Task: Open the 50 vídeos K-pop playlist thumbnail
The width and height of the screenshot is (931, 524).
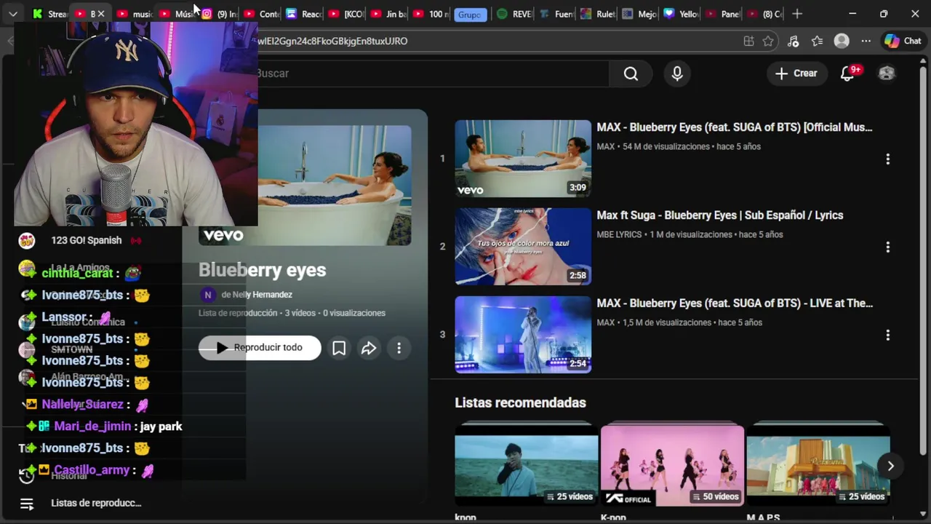Action: 672,466
